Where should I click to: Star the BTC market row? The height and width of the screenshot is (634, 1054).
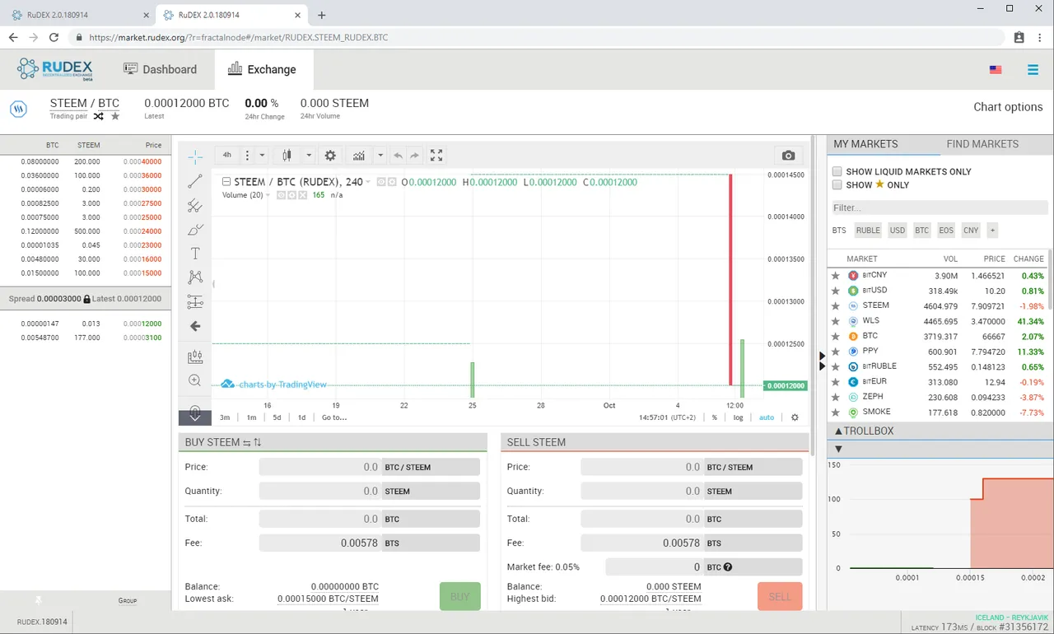[x=835, y=337]
